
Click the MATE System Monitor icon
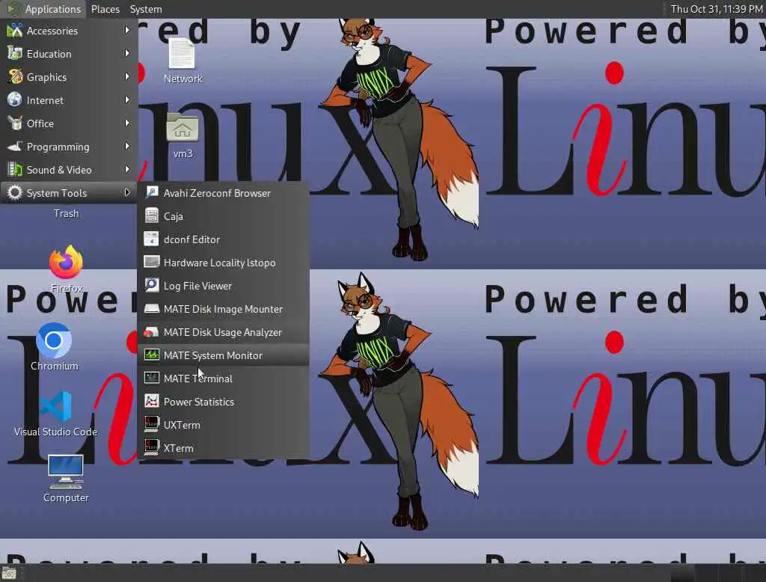click(x=151, y=355)
